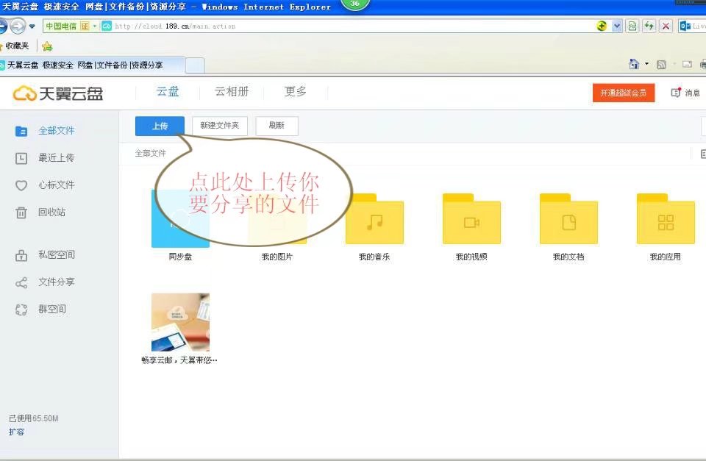Open the 更多 menu tab
This screenshot has width=706, height=461.
[296, 91]
